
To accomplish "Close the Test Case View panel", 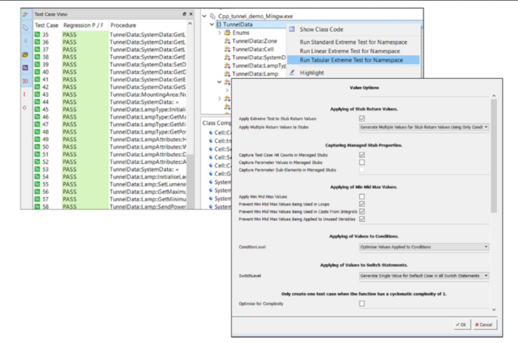I will click(191, 14).
